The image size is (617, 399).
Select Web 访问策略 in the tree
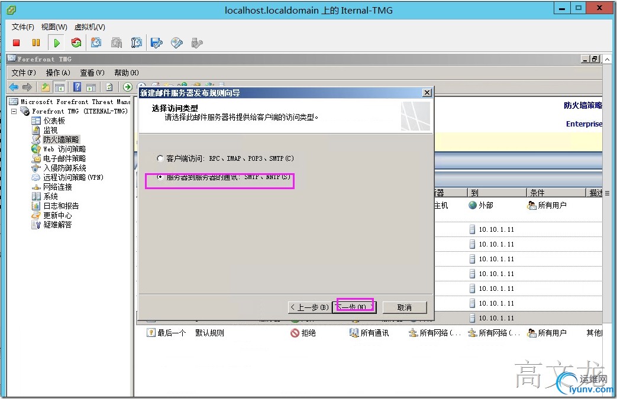click(64, 149)
